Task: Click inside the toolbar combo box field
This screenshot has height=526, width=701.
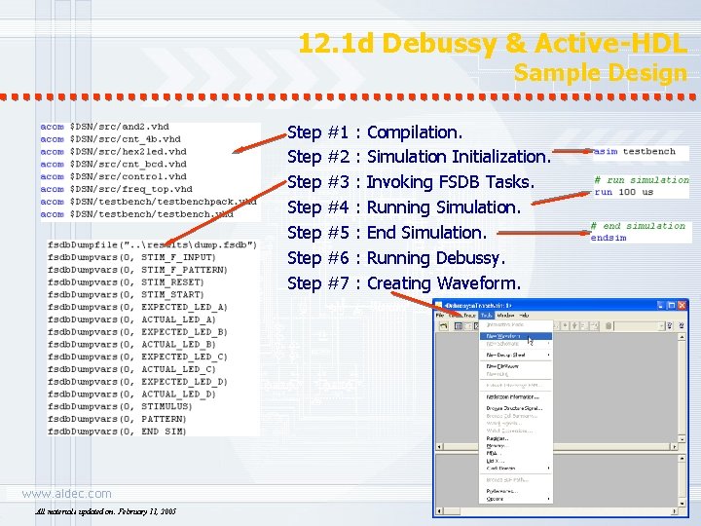Action: point(636,326)
